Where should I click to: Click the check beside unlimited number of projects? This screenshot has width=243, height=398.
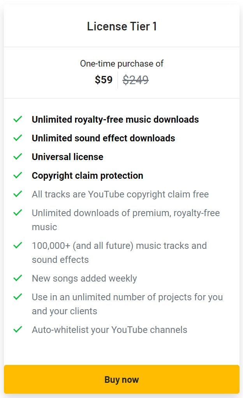18,297
